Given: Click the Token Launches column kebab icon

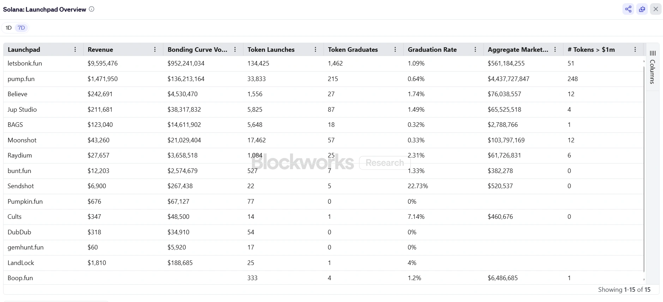Looking at the screenshot, I should point(315,49).
